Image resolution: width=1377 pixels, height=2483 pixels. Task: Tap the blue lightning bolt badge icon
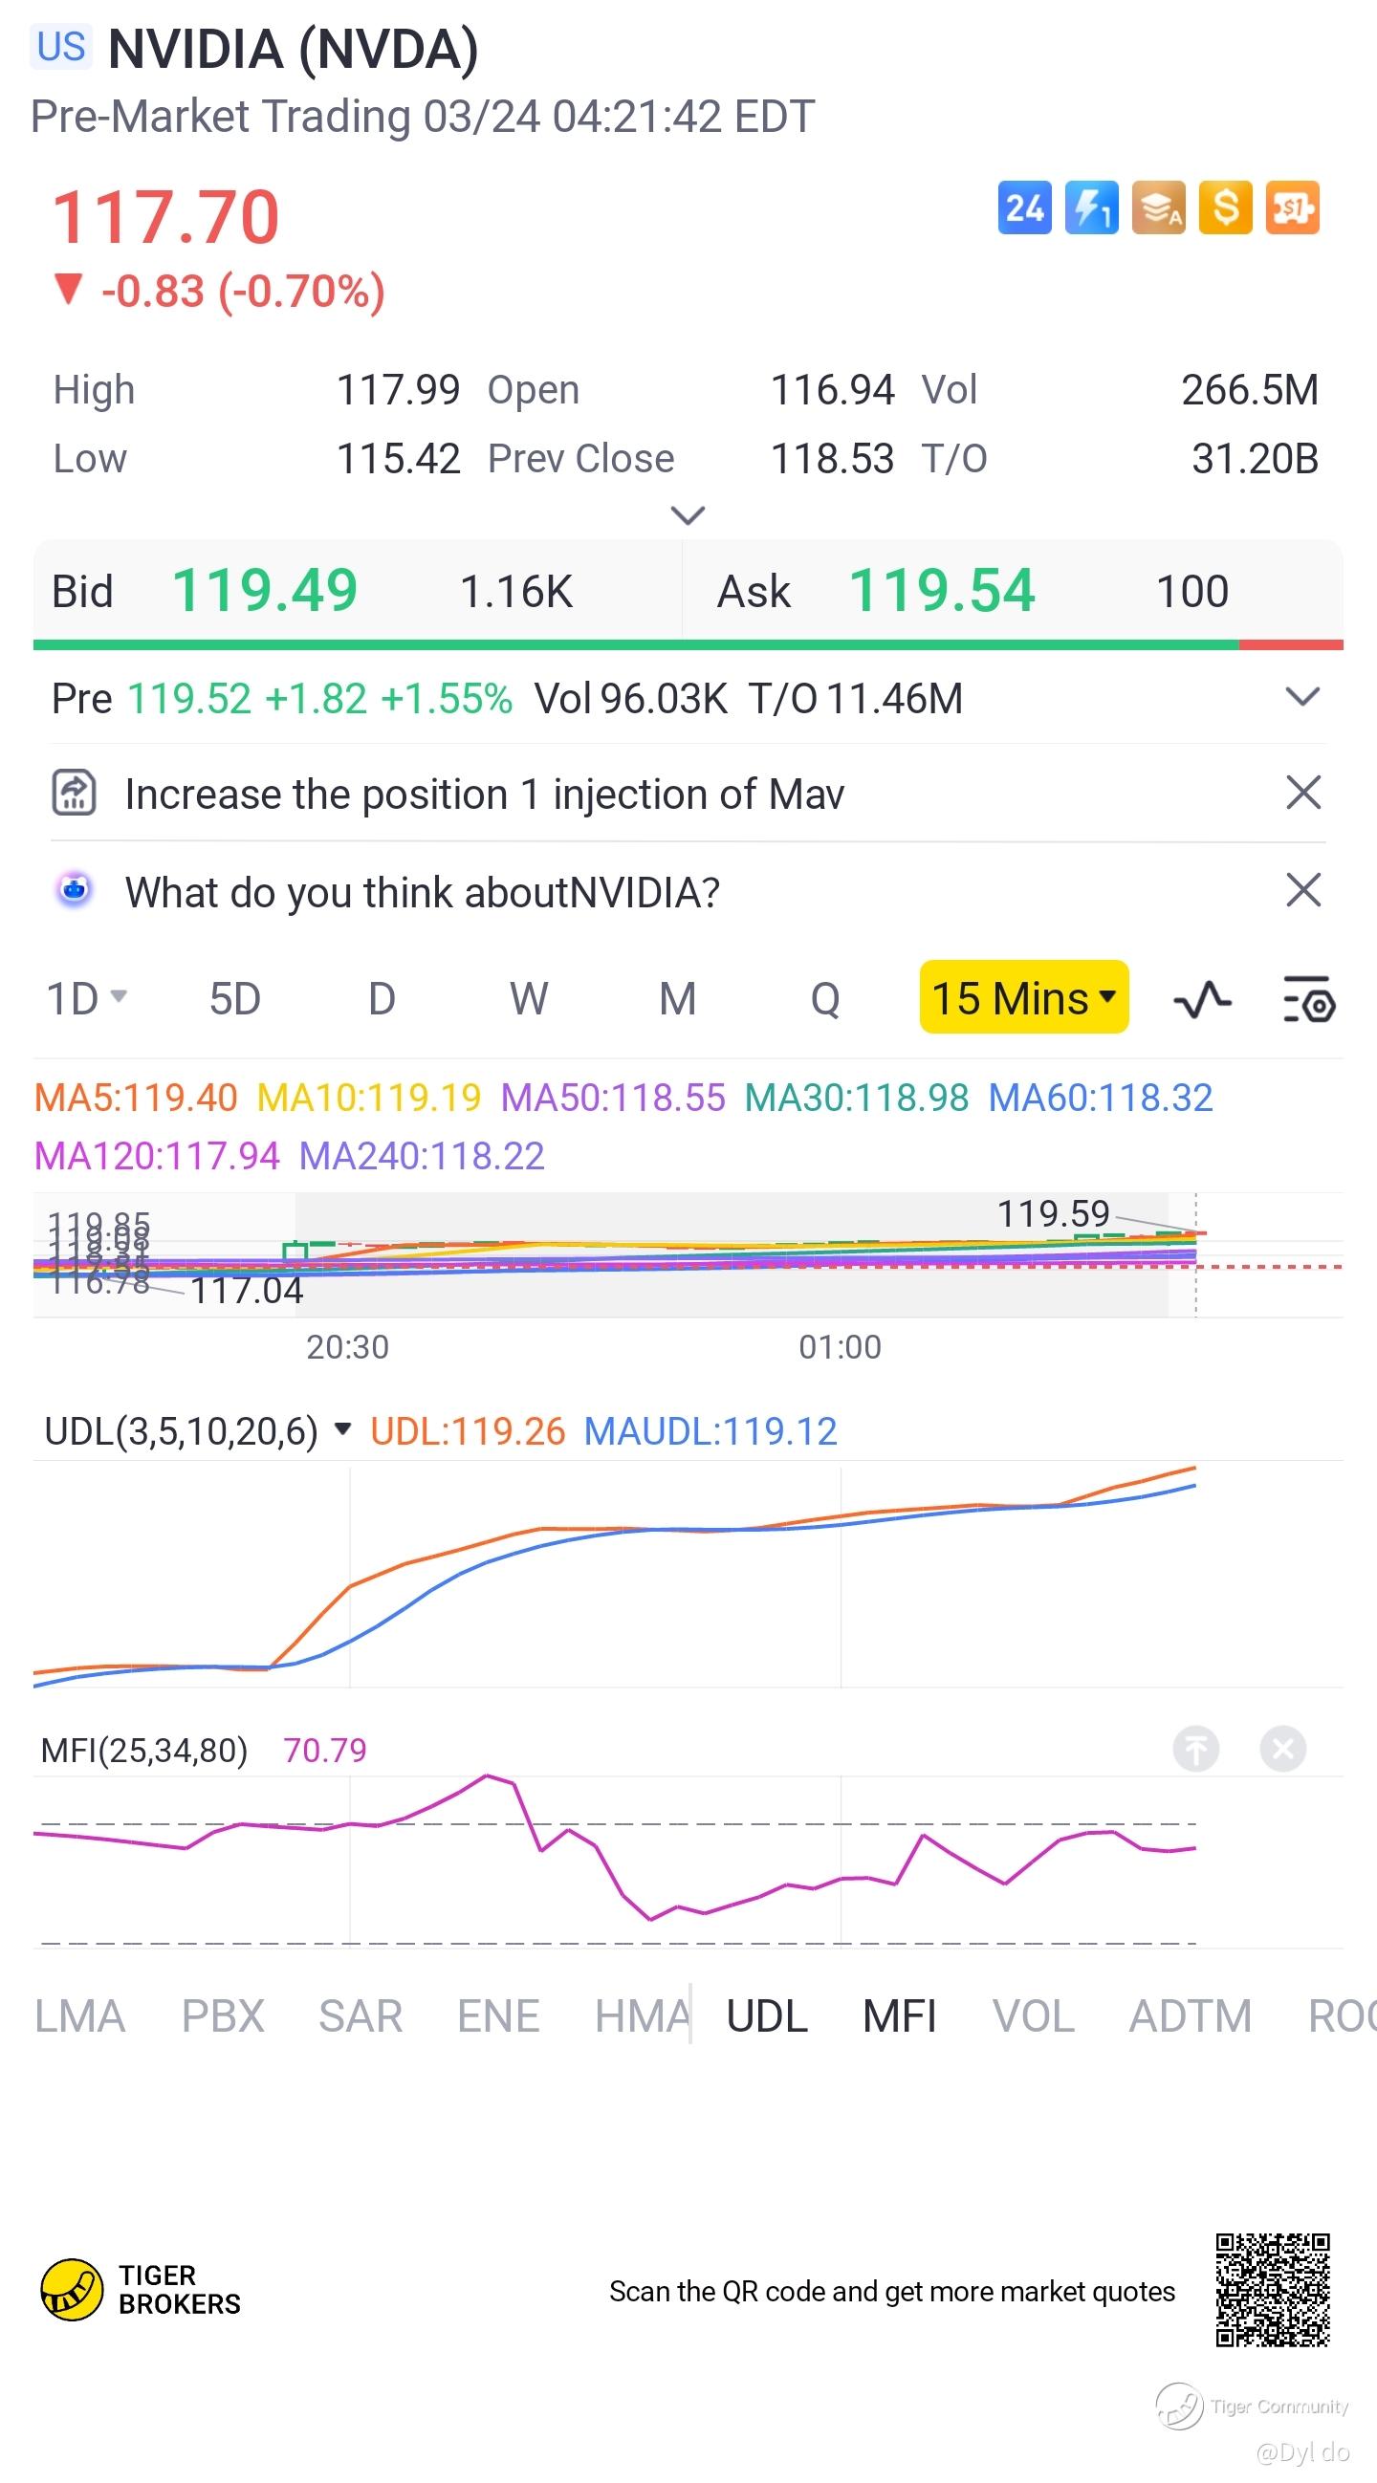1091,207
